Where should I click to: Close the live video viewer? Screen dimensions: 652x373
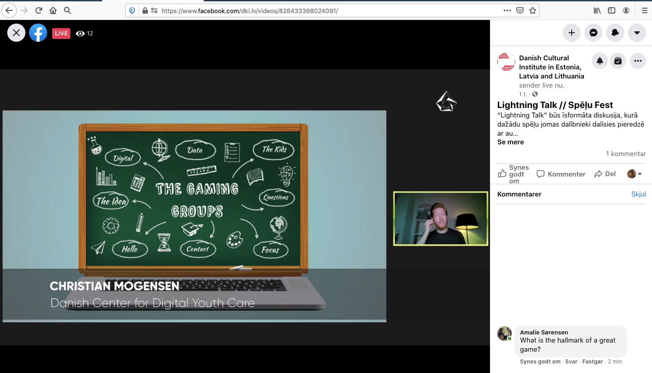16,33
